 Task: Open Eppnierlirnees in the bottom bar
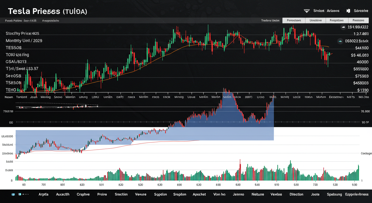(357, 194)
